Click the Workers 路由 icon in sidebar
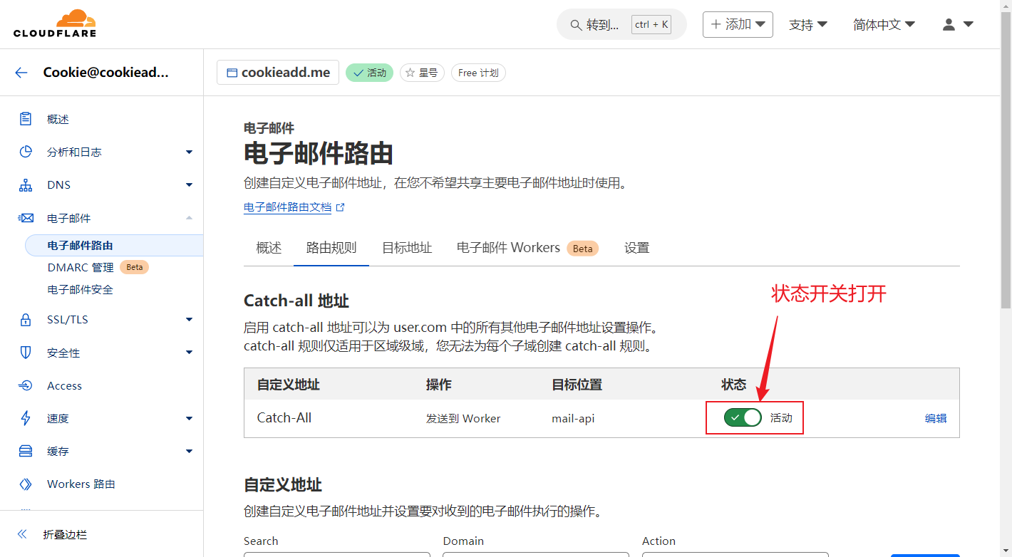1012x557 pixels. tap(26, 484)
